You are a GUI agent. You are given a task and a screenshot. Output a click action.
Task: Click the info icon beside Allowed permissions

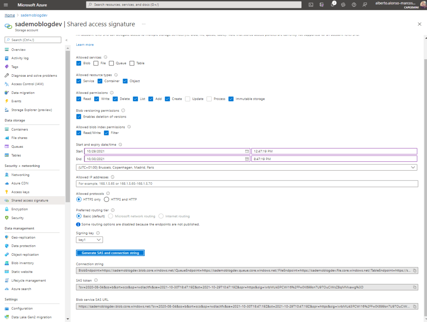(111, 93)
